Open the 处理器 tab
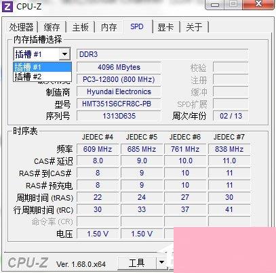Viewport: 276px width, 273px height. 21,27
